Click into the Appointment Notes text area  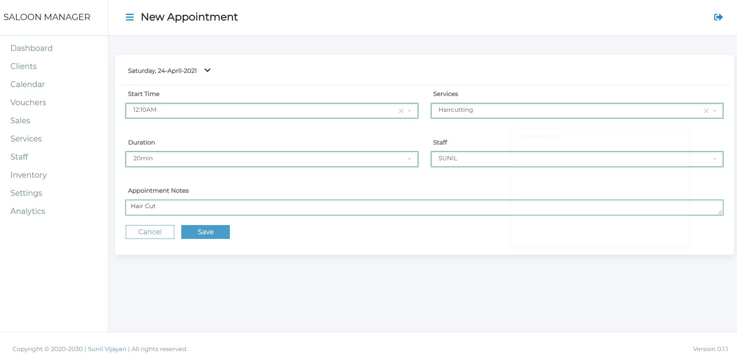424,207
